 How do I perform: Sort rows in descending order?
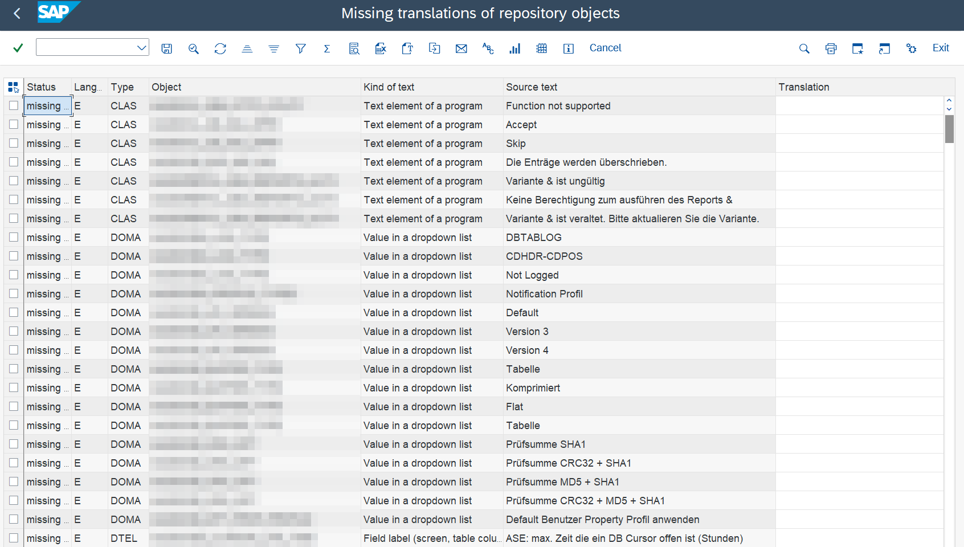(x=274, y=48)
